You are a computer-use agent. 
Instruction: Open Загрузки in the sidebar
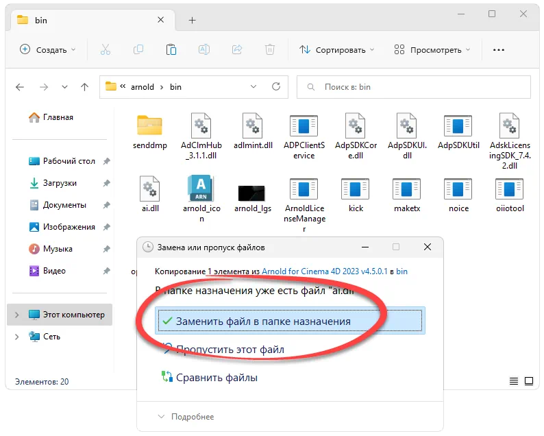pyautogui.click(x=53, y=183)
